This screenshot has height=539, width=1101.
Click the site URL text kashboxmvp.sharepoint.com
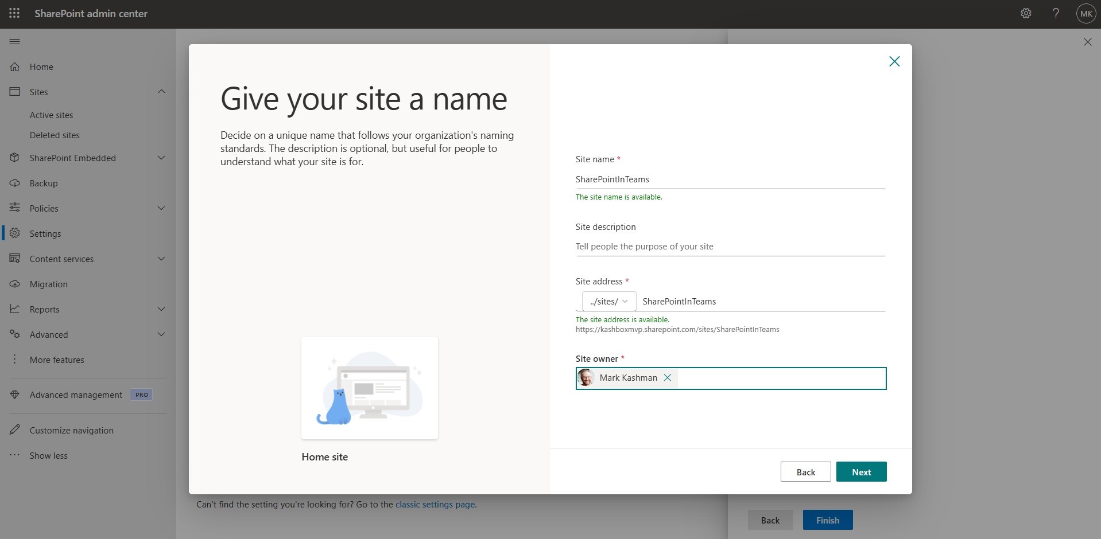677,329
